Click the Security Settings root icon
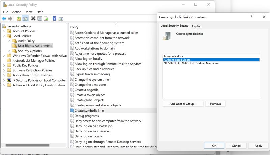The height and width of the screenshot is (155, 270). click(x=4, y=26)
